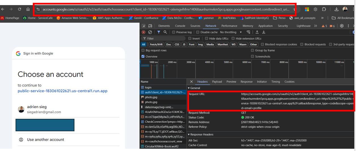Viewport: 356px width, 151px height.
Task: Switch to the Sources tab
Action: point(195,26)
